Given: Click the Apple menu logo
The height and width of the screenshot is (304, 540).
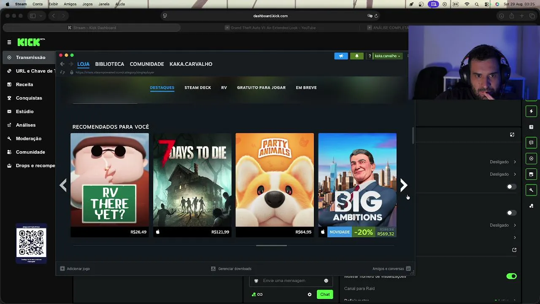Looking at the screenshot, I should [x=7, y=4].
